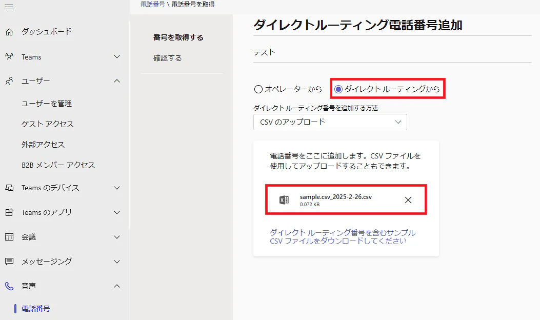Click the Meetings calendar icon
Image resolution: width=540 pixels, height=320 pixels.
9,236
